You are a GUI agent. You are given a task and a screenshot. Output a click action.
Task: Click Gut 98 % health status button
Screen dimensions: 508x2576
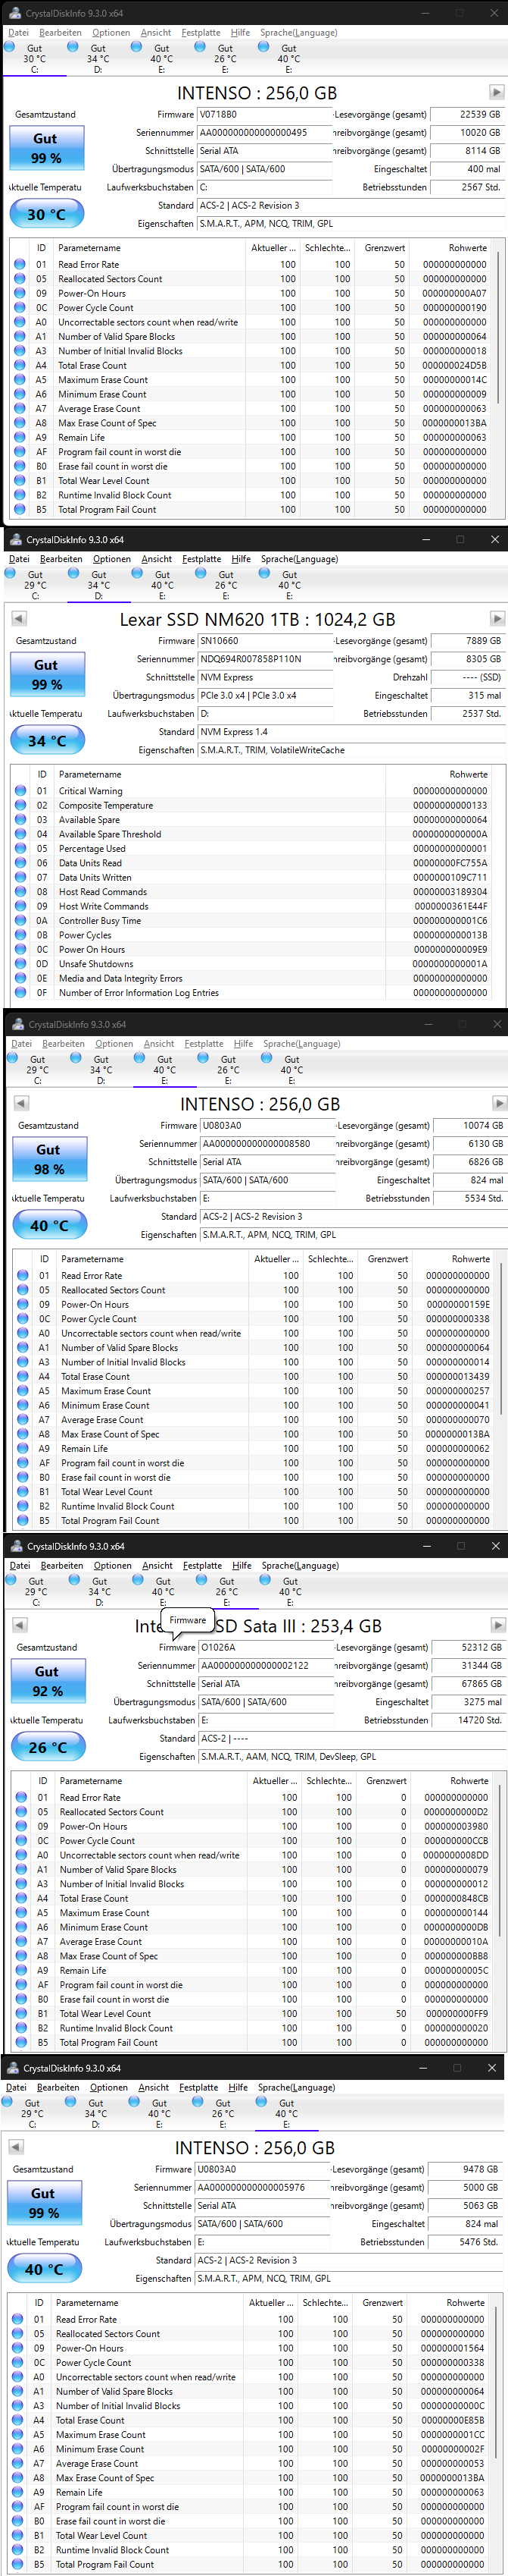coord(49,1158)
